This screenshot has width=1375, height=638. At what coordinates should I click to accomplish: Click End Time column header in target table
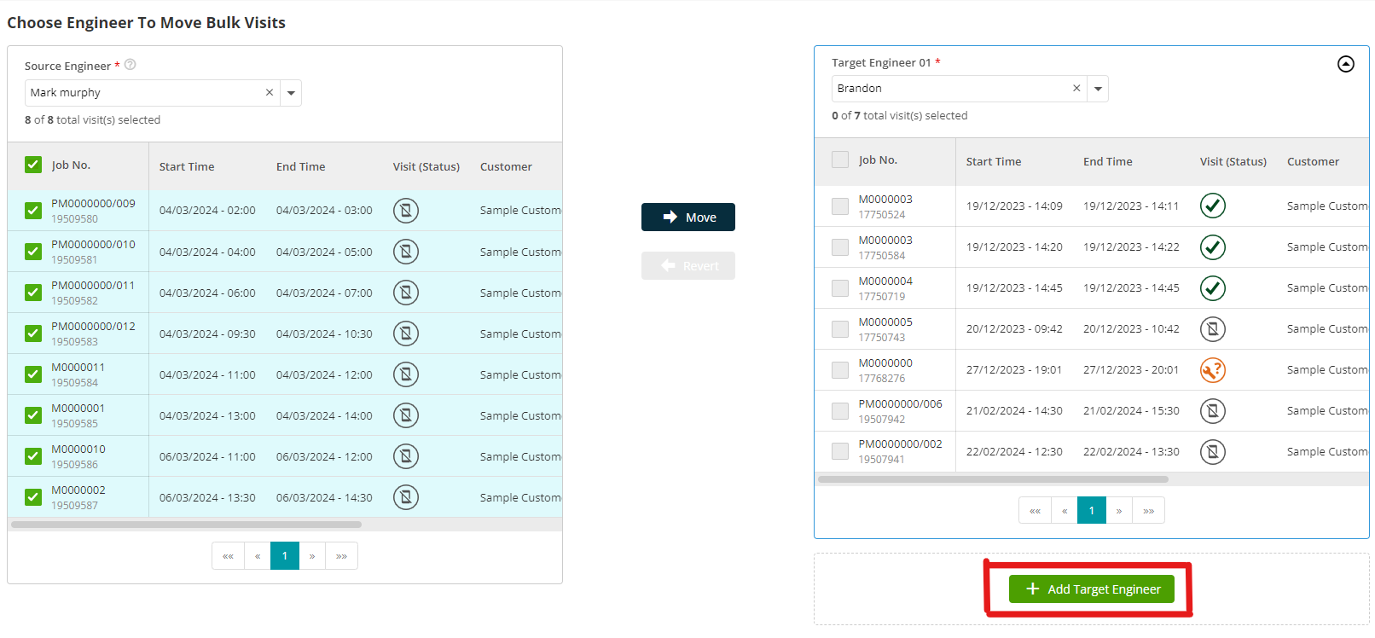(x=1108, y=161)
